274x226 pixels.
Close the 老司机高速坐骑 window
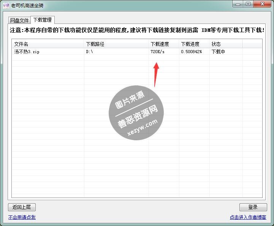pyautogui.click(x=262, y=4)
